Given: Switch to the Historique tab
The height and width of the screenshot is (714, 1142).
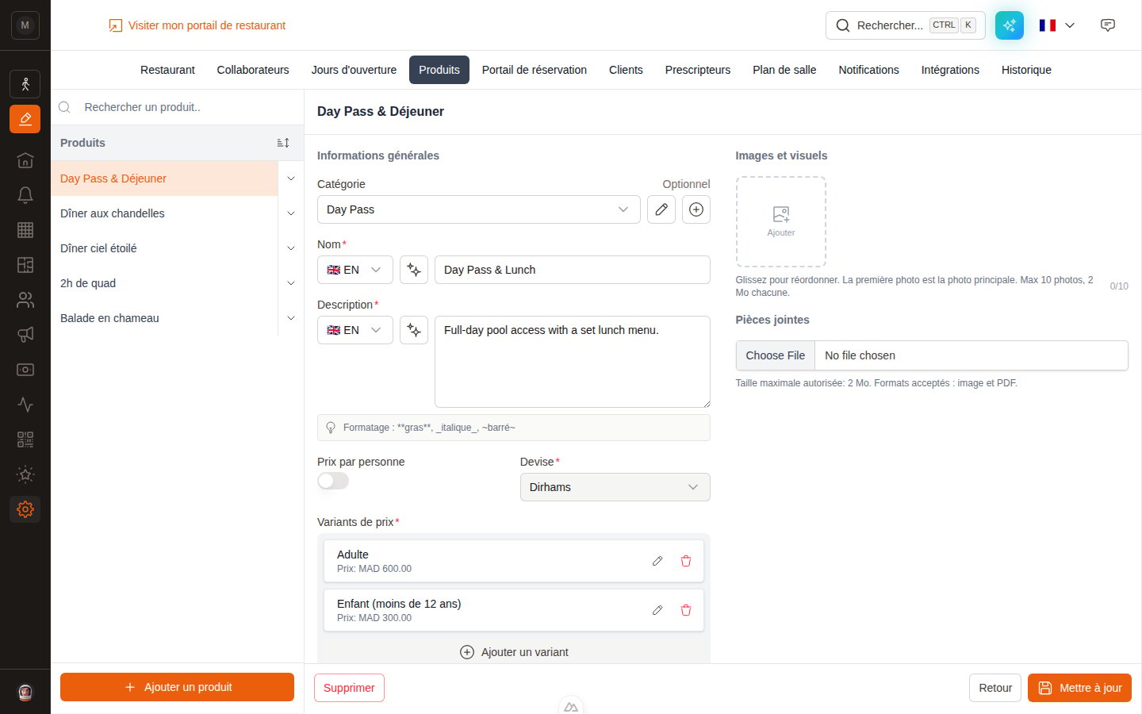Looking at the screenshot, I should (x=1026, y=70).
